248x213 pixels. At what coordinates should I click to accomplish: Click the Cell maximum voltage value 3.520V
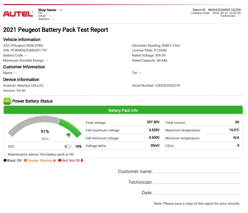tap(154, 130)
